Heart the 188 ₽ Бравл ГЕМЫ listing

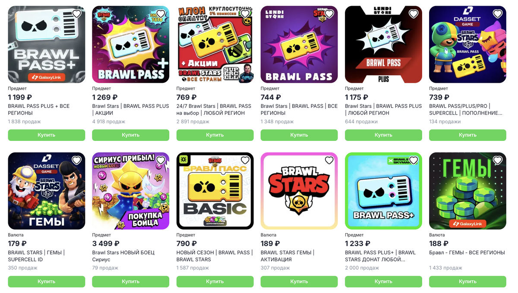click(497, 160)
